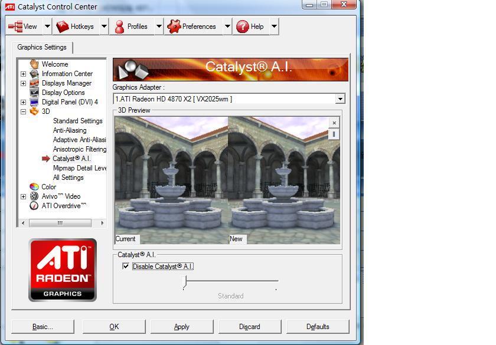This screenshot has height=345, width=496.
Task: Select the Color wheel icon in tree
Action: [x=34, y=187]
